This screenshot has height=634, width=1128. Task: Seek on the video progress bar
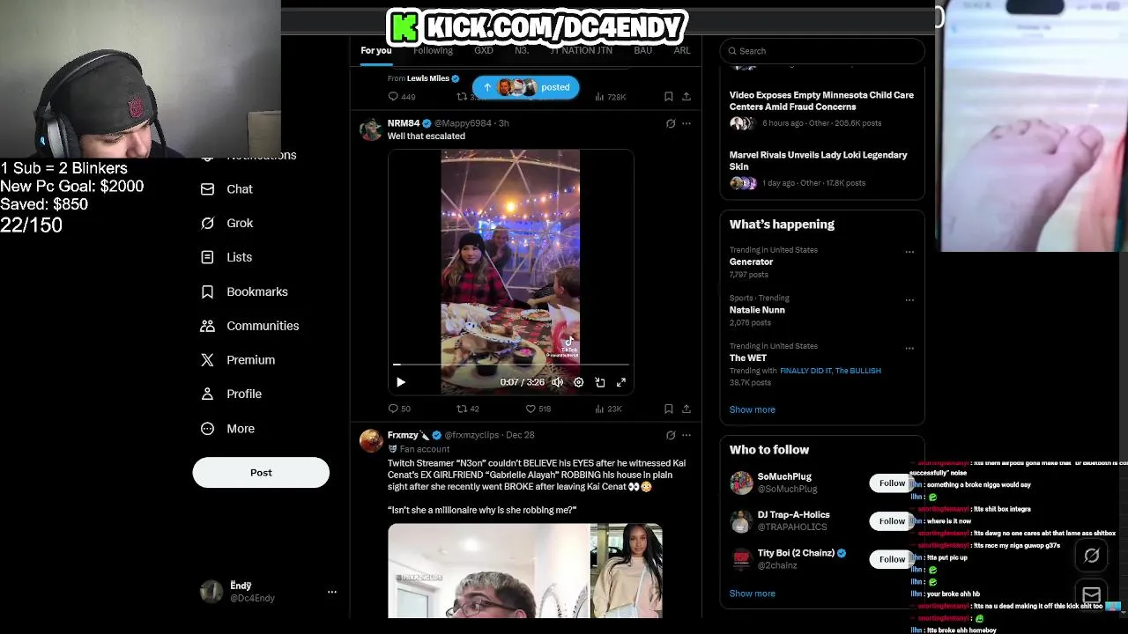coord(511,364)
